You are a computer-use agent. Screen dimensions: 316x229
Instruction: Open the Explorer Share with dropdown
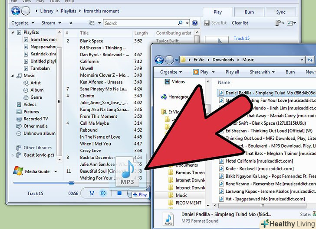tap(262, 72)
